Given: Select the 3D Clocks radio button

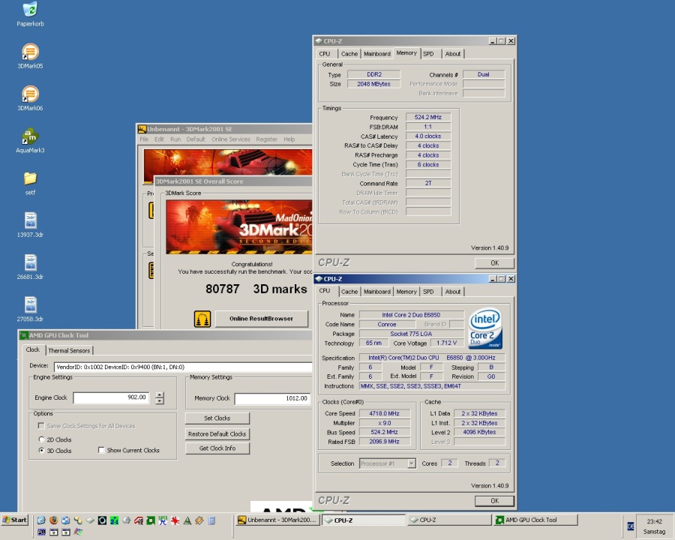Looking at the screenshot, I should [x=41, y=450].
